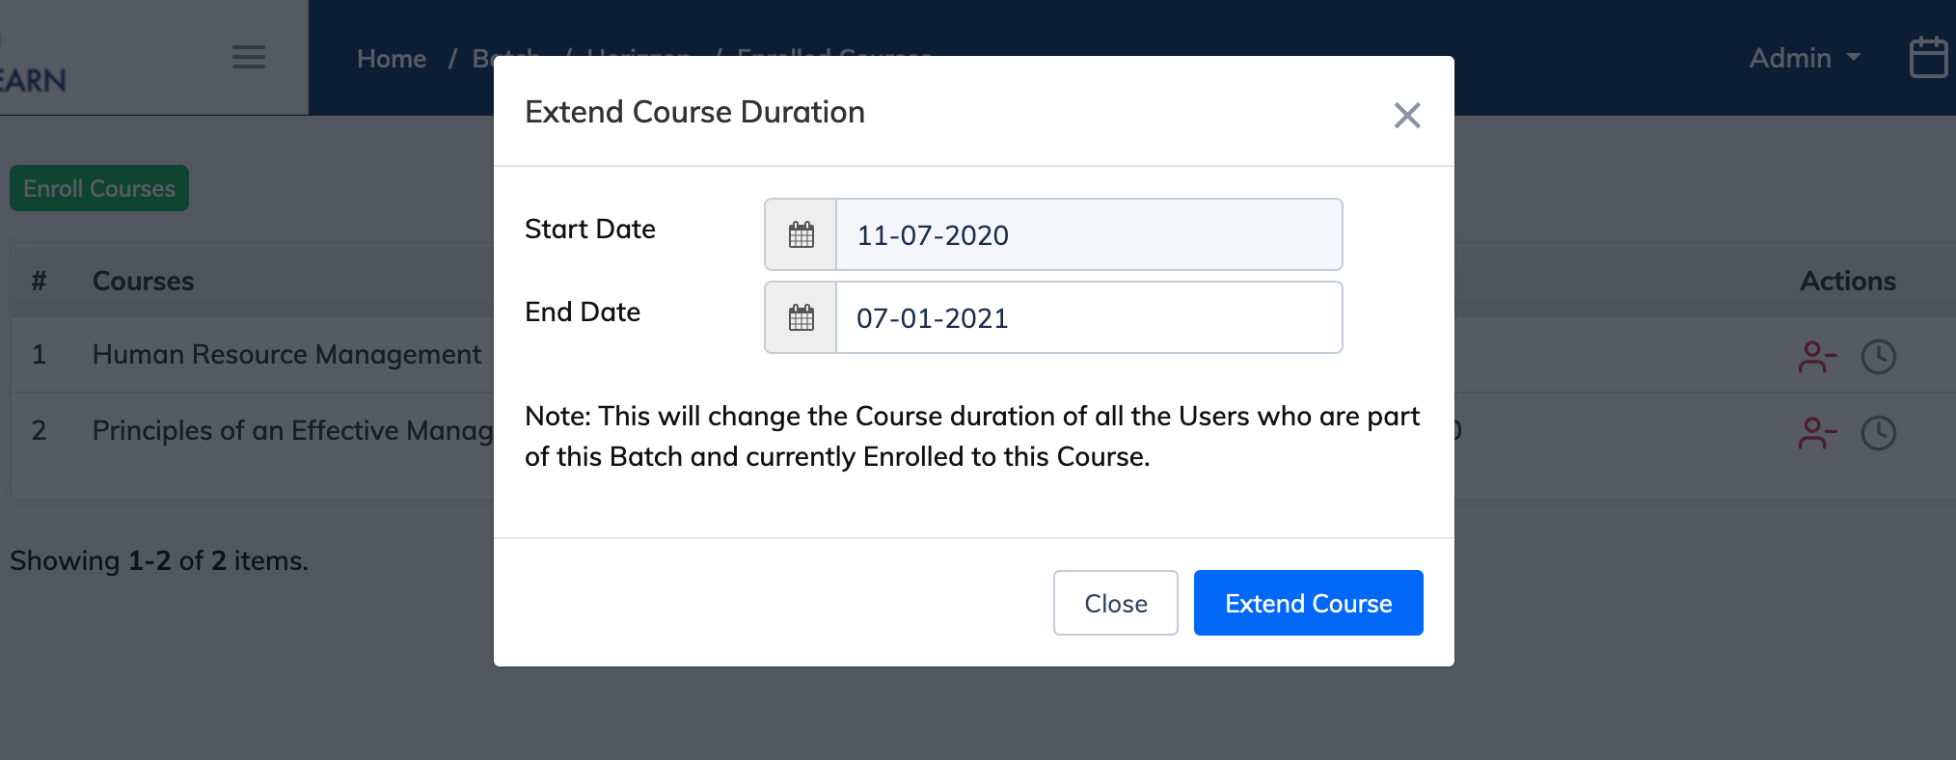The height and width of the screenshot is (760, 1956).
Task: Close the Extend Course Duration dialog via X
Action: pyautogui.click(x=1407, y=116)
